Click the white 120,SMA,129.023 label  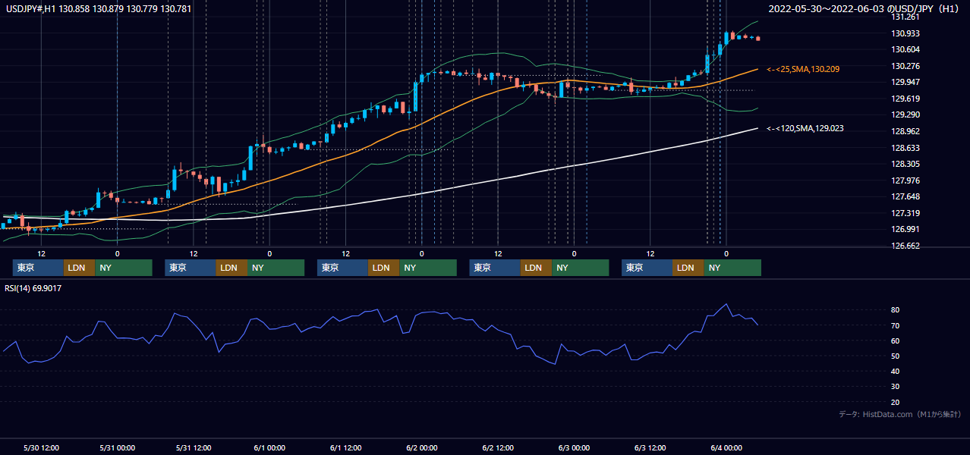point(805,129)
